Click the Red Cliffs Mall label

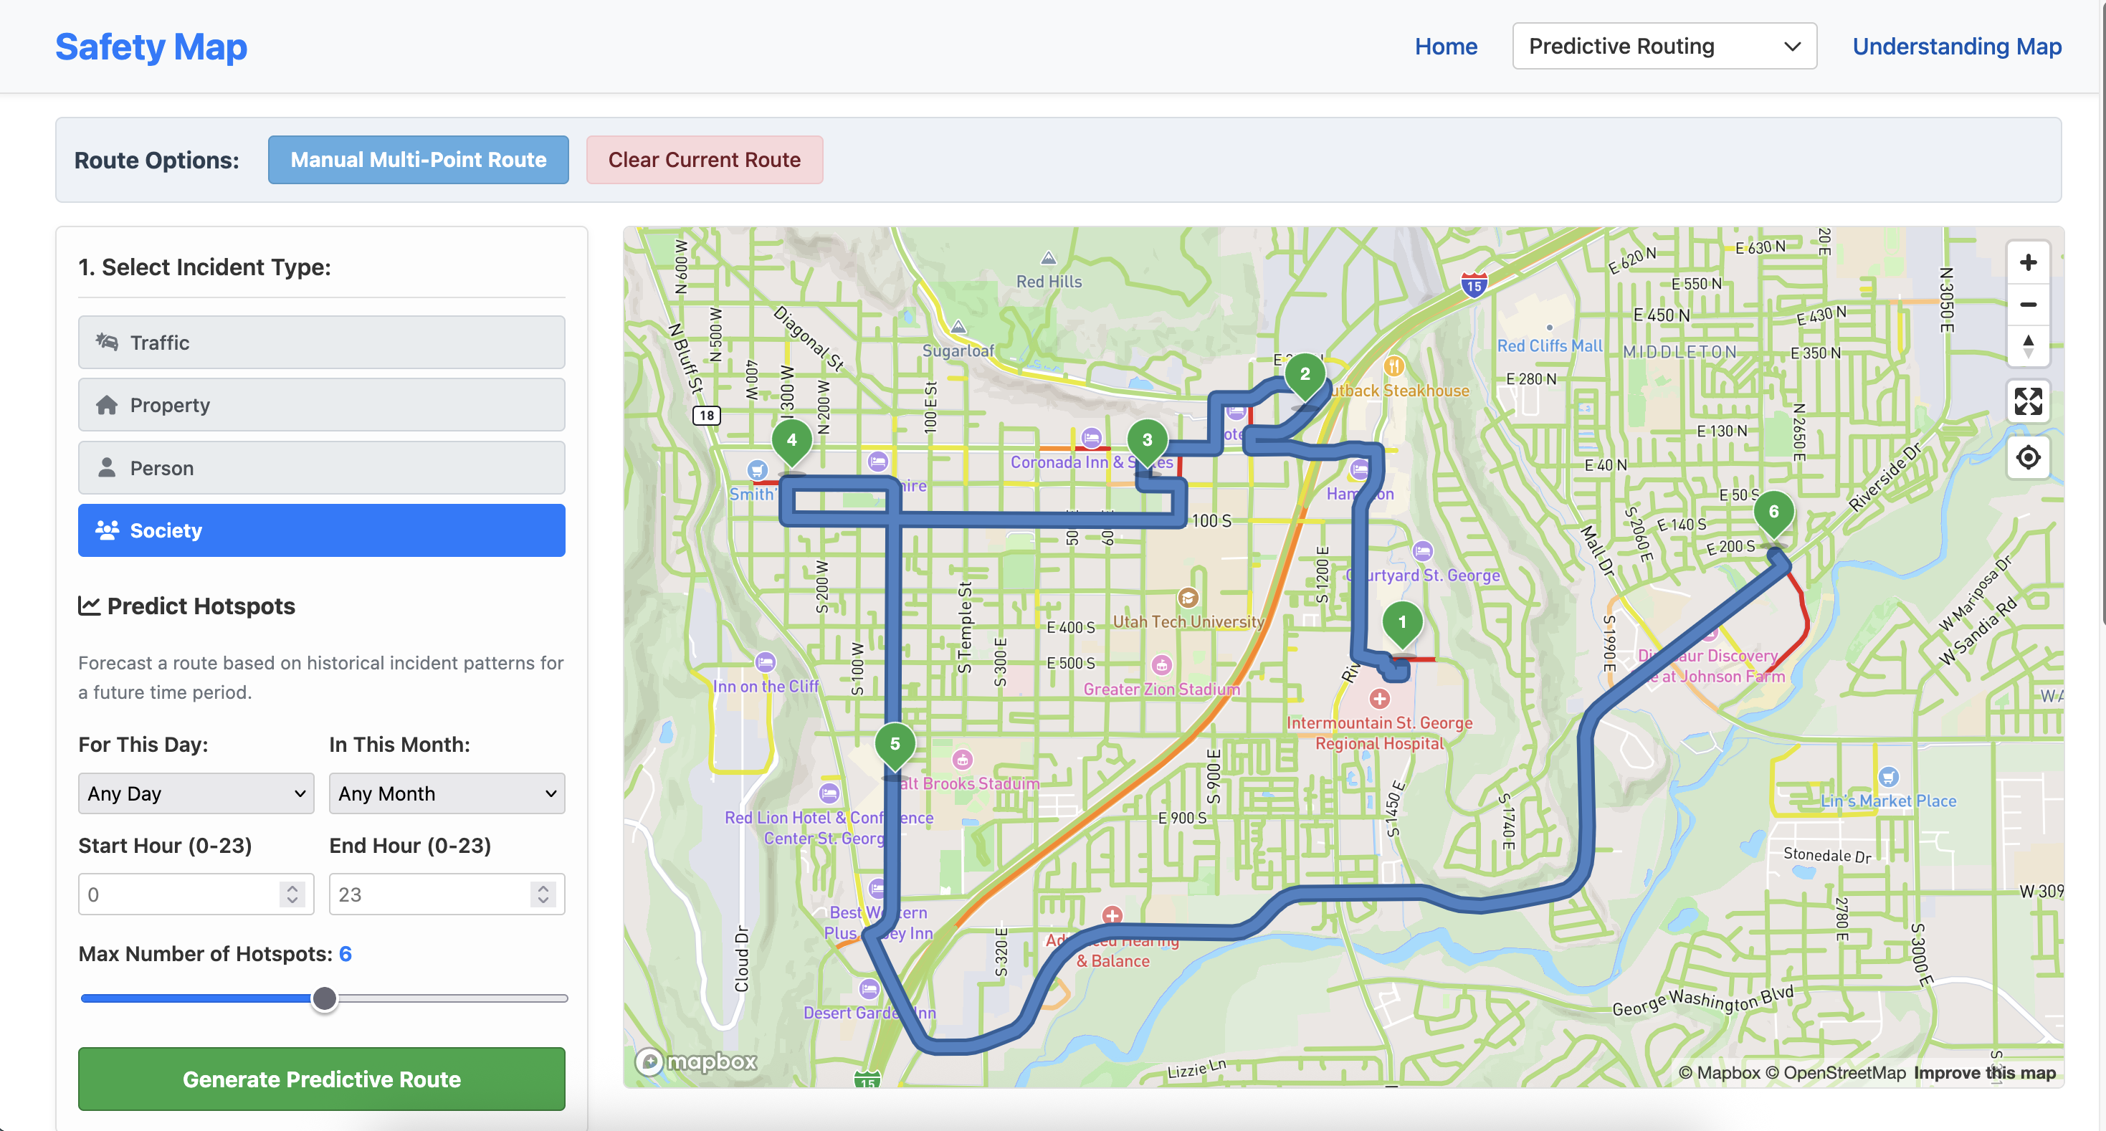point(1549,345)
